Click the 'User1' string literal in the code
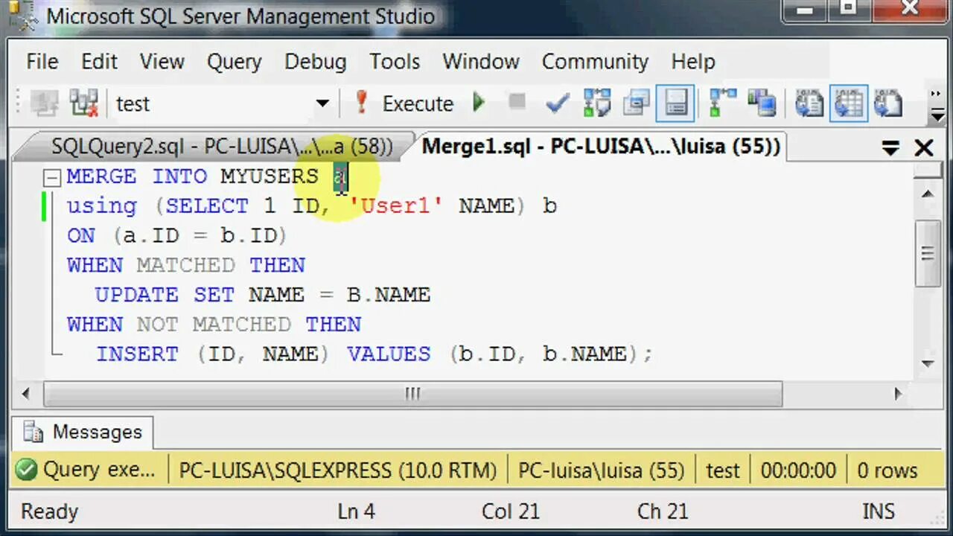 (x=395, y=205)
